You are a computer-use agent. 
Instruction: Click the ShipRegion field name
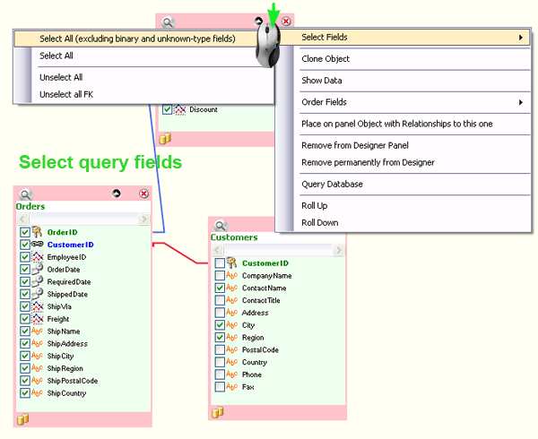pyautogui.click(x=65, y=368)
